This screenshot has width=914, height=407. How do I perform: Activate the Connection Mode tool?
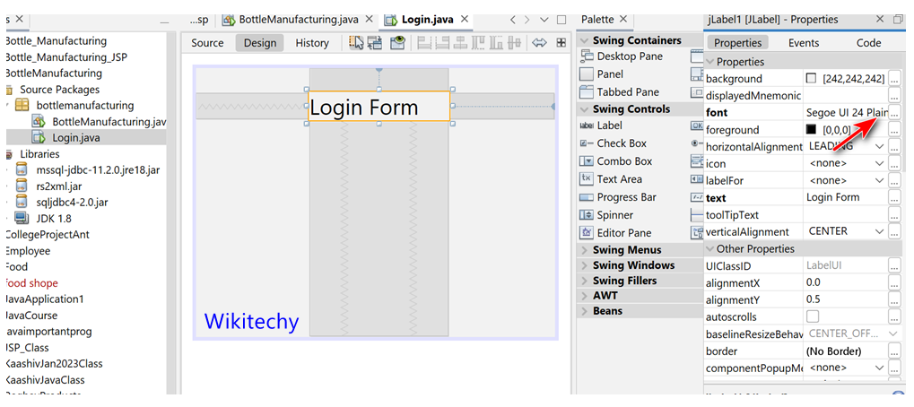[x=375, y=42]
